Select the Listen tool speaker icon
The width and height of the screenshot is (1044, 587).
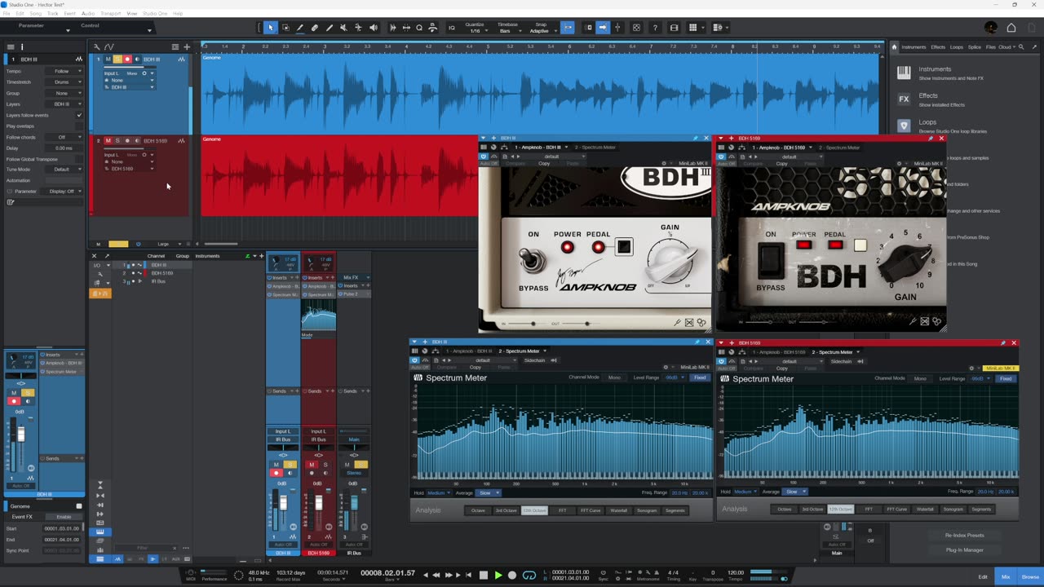[374, 28]
